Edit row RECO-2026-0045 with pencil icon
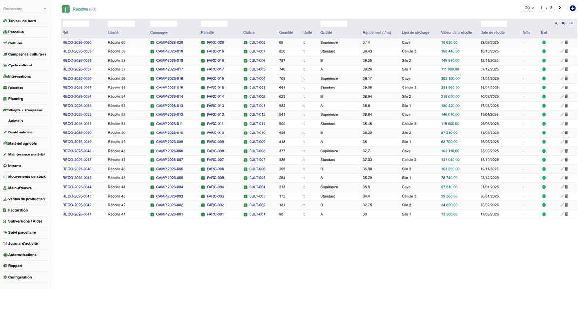The width and height of the screenshot is (586, 330). [x=562, y=178]
